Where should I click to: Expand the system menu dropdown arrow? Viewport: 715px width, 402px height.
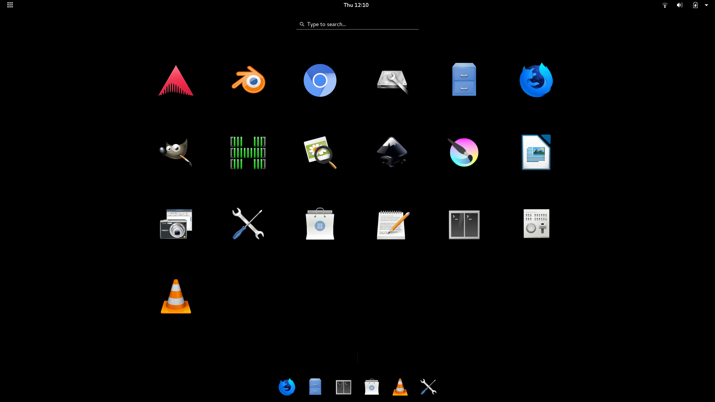706,5
